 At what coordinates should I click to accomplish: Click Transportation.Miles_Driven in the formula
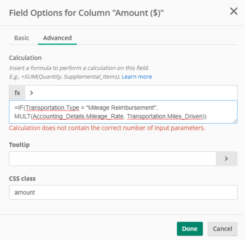tap(165, 117)
